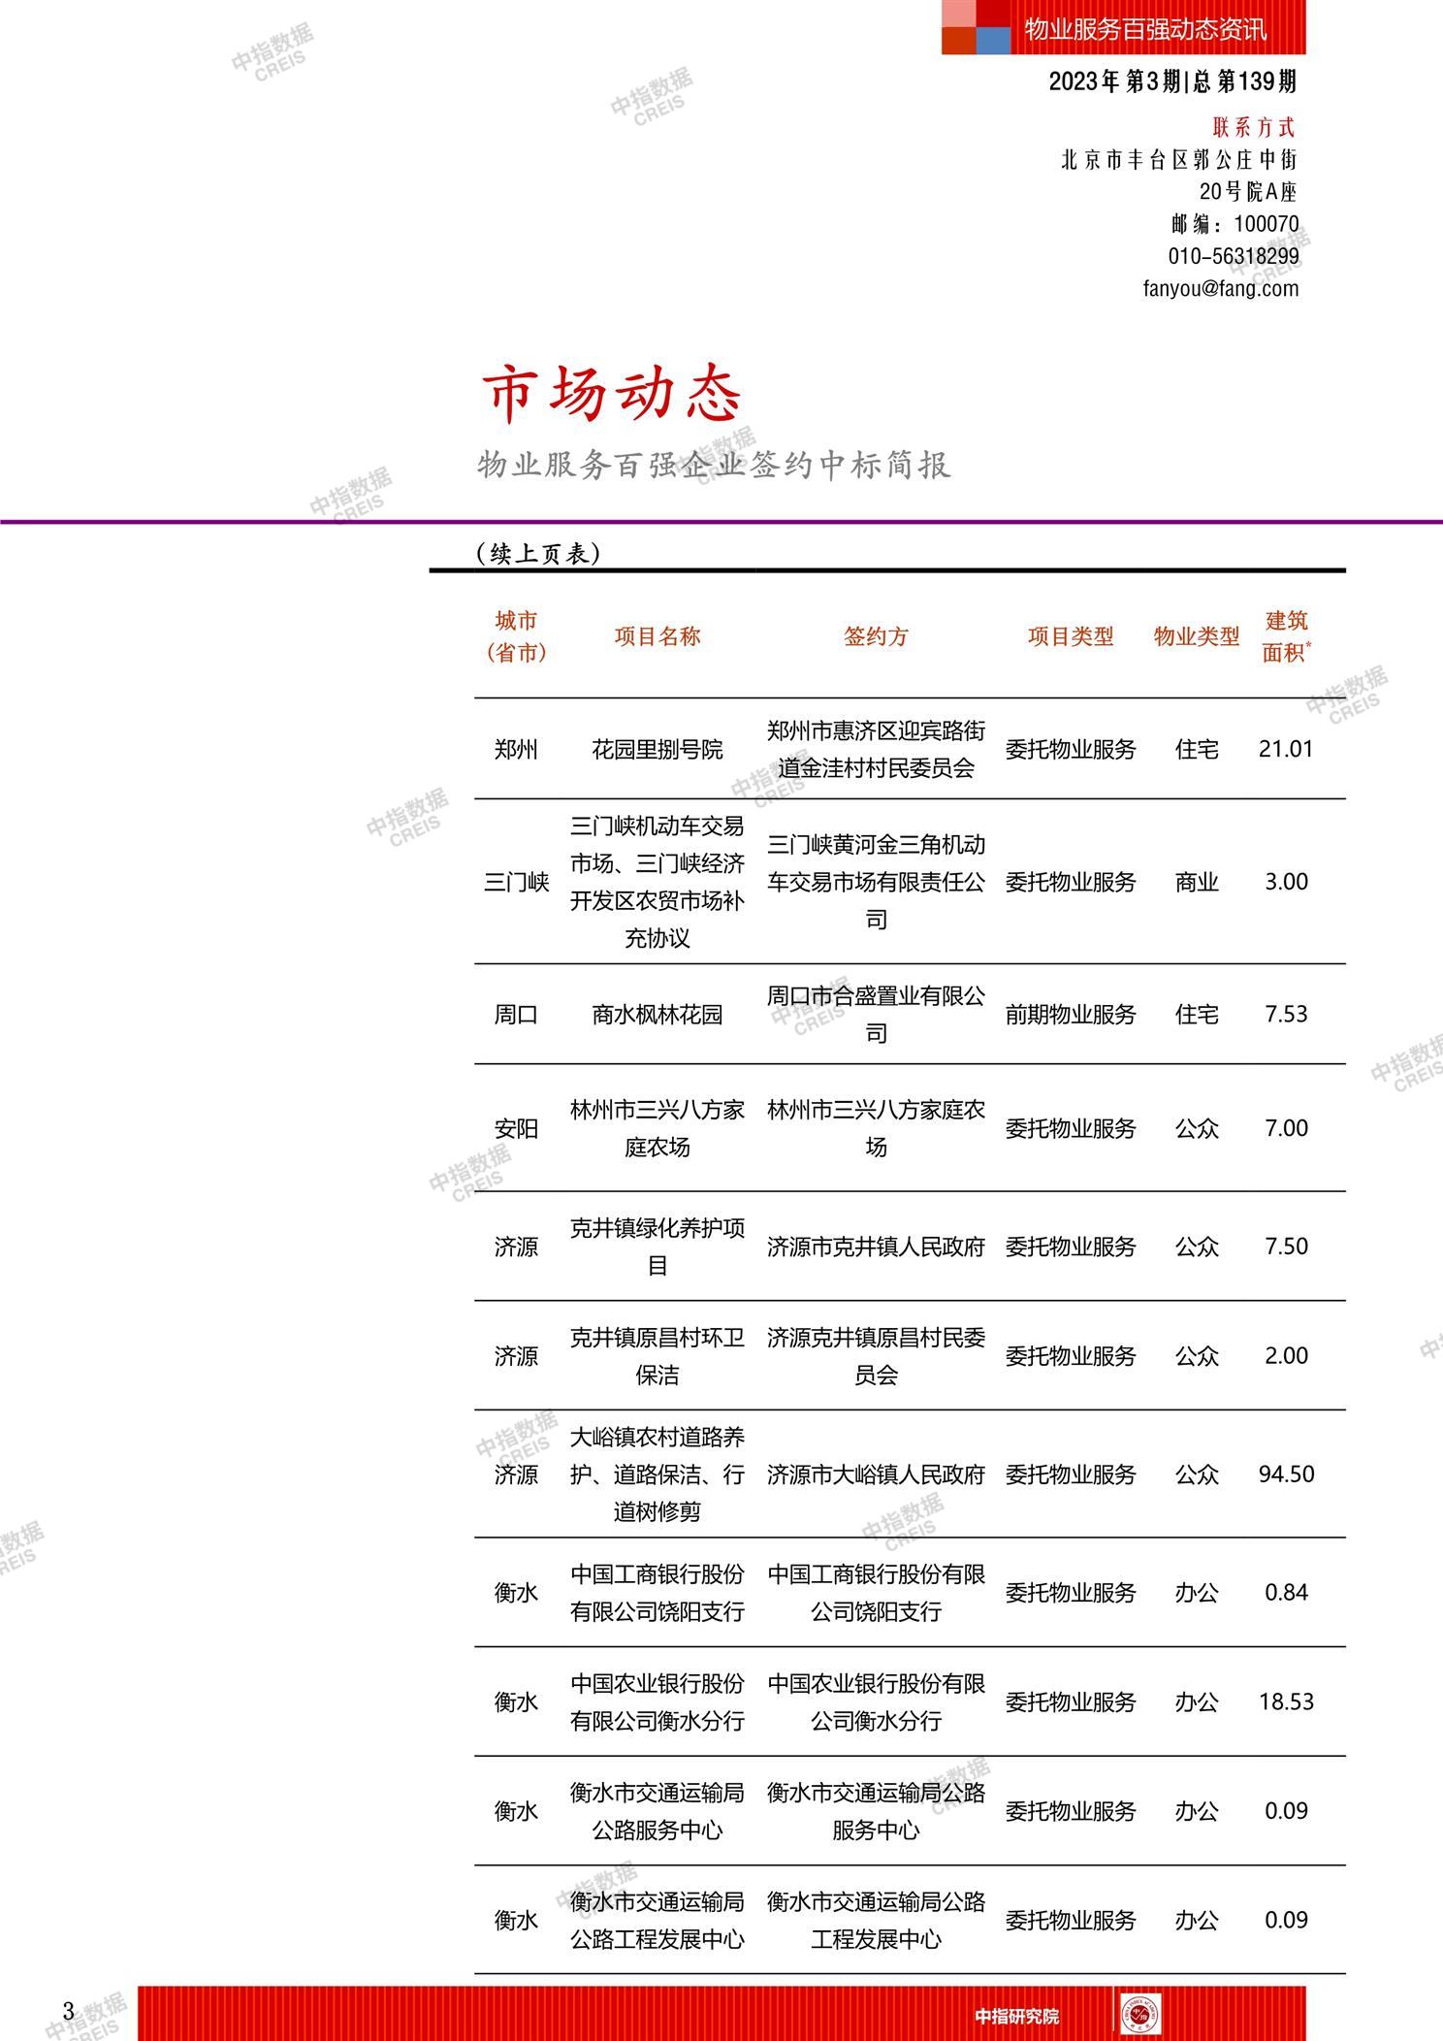
Task: Click the postal code line 邮编：100070
Action: tap(1235, 224)
